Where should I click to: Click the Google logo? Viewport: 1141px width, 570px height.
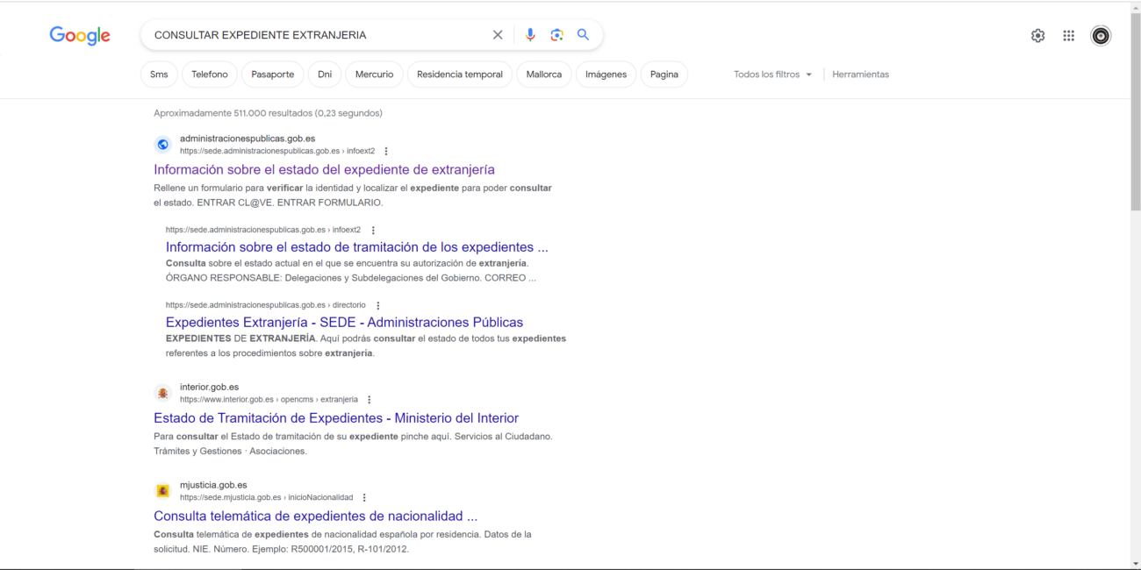point(80,35)
